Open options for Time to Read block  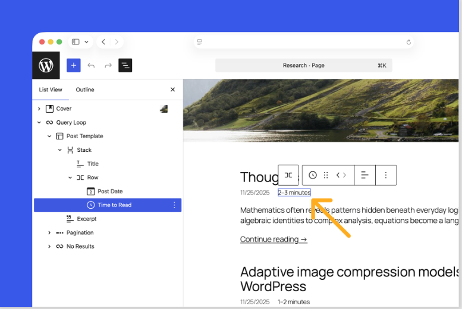click(x=174, y=205)
